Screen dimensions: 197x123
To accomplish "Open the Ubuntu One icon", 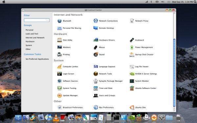I will pos(132,107).
